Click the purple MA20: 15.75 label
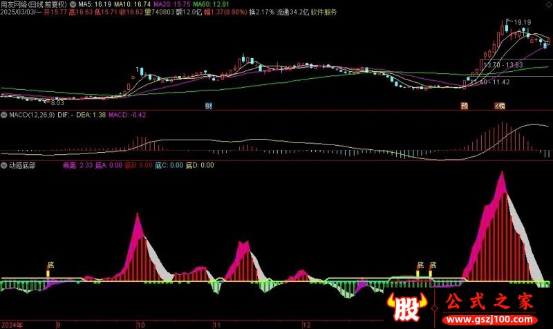 (x=172, y=5)
